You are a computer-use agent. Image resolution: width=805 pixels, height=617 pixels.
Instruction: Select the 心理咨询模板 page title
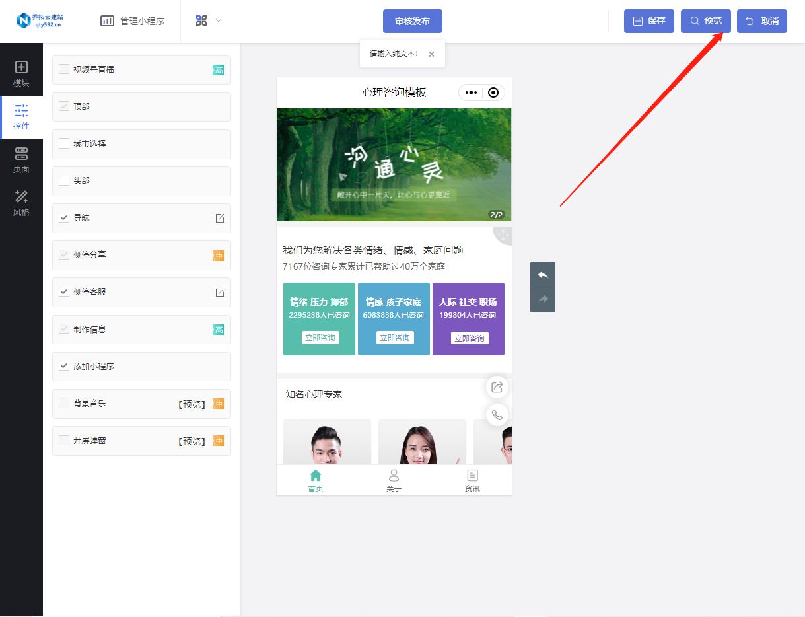[x=394, y=92]
